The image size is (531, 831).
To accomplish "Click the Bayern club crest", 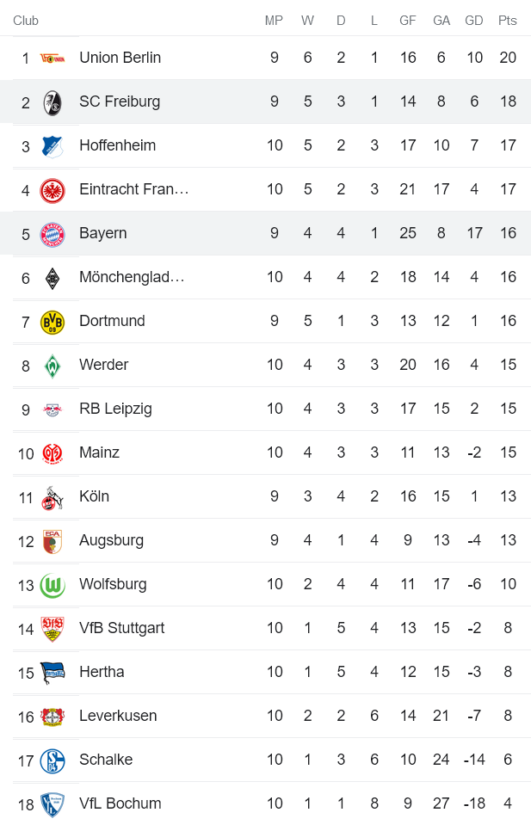I will (52, 233).
